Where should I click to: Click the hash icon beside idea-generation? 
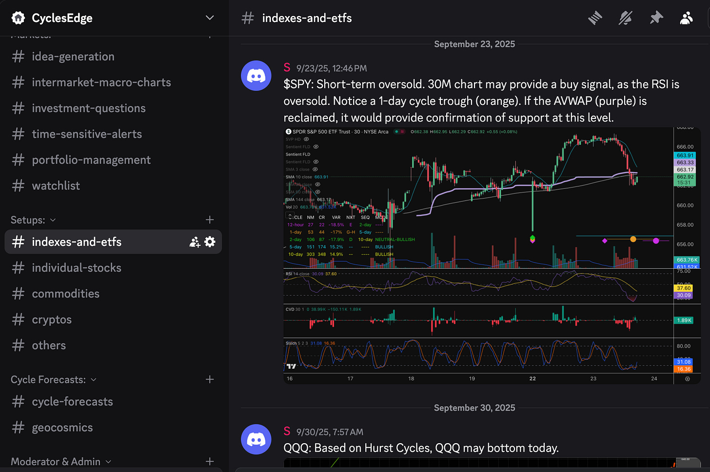tap(18, 57)
